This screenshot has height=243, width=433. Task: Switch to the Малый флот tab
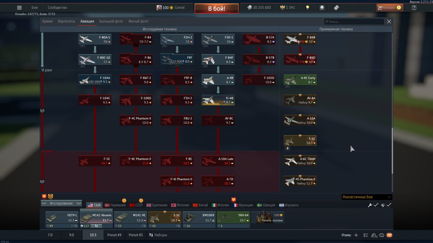[138, 21]
